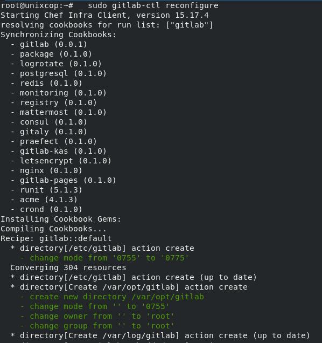Viewport: 322px width, 343px height.
Task: Click the 'runit (5.1.3)' cookbook entry
Action: tap(51, 190)
